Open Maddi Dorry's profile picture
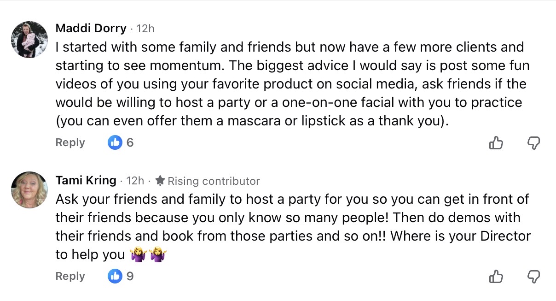The image size is (556, 301). point(29,40)
